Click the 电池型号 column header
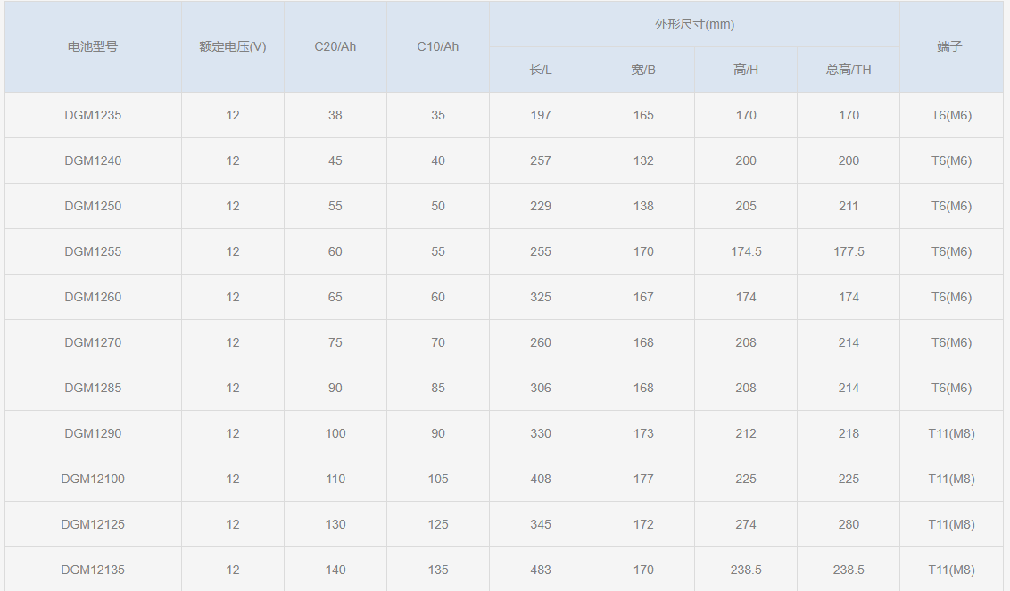This screenshot has height=591, width=1010. [93, 46]
